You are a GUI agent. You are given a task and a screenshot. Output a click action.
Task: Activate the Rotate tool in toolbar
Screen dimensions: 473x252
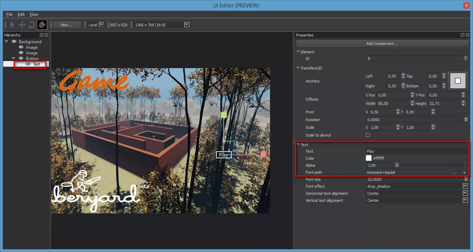tap(32, 25)
